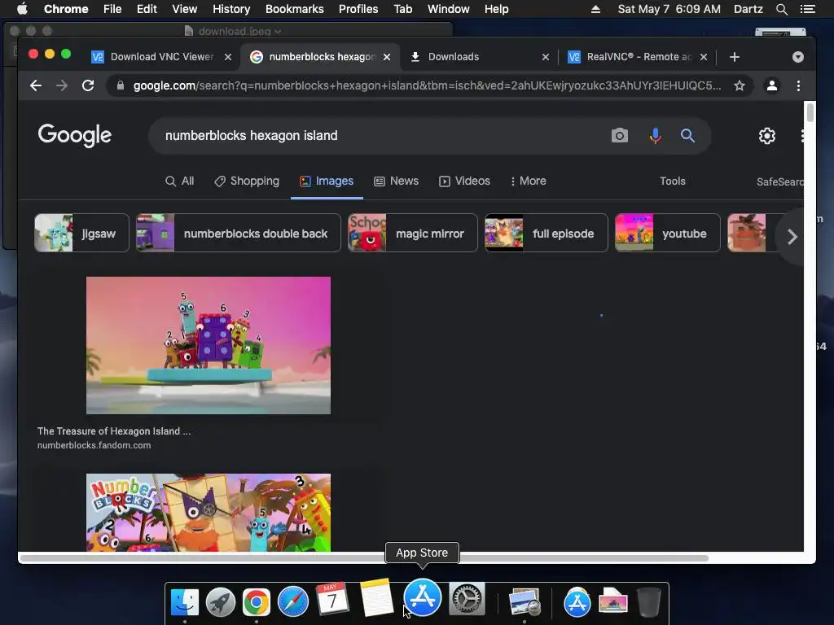The image size is (834, 625).
Task: Select the Images search tab
Action: click(x=327, y=181)
